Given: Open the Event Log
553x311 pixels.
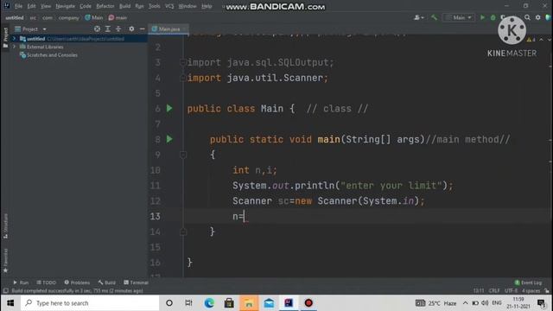Looking at the screenshot, I should coord(528,282).
